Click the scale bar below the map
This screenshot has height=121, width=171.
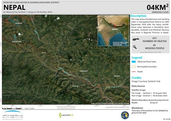point(12,108)
